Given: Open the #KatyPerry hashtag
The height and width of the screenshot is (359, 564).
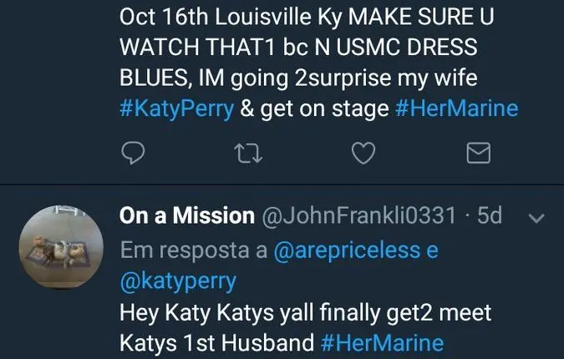Looking at the screenshot, I should [x=176, y=109].
